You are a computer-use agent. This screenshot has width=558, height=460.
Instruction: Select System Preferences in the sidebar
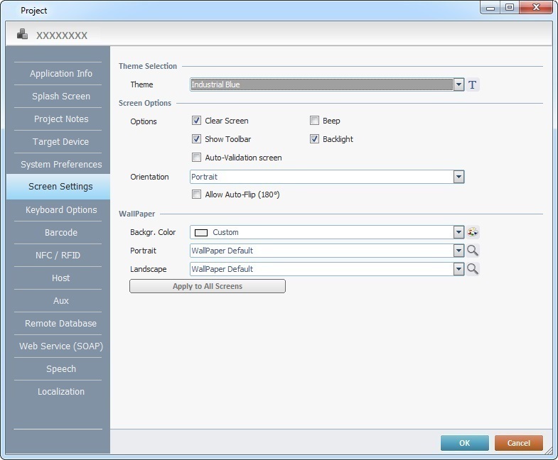pos(61,165)
